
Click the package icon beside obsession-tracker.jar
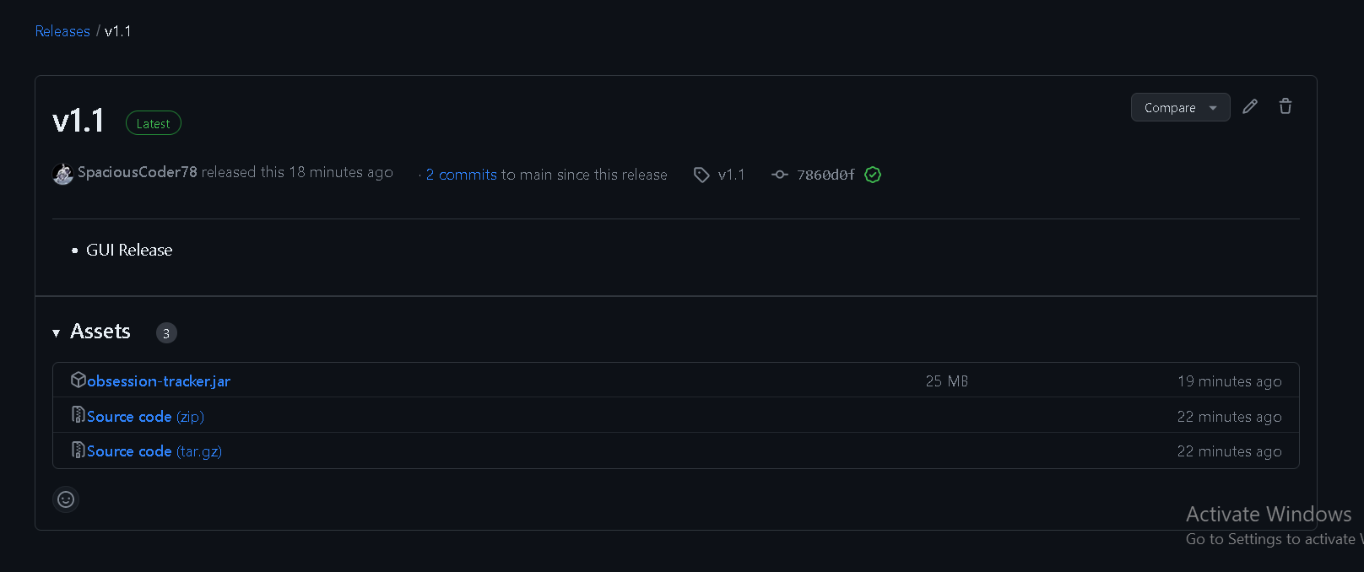point(78,380)
